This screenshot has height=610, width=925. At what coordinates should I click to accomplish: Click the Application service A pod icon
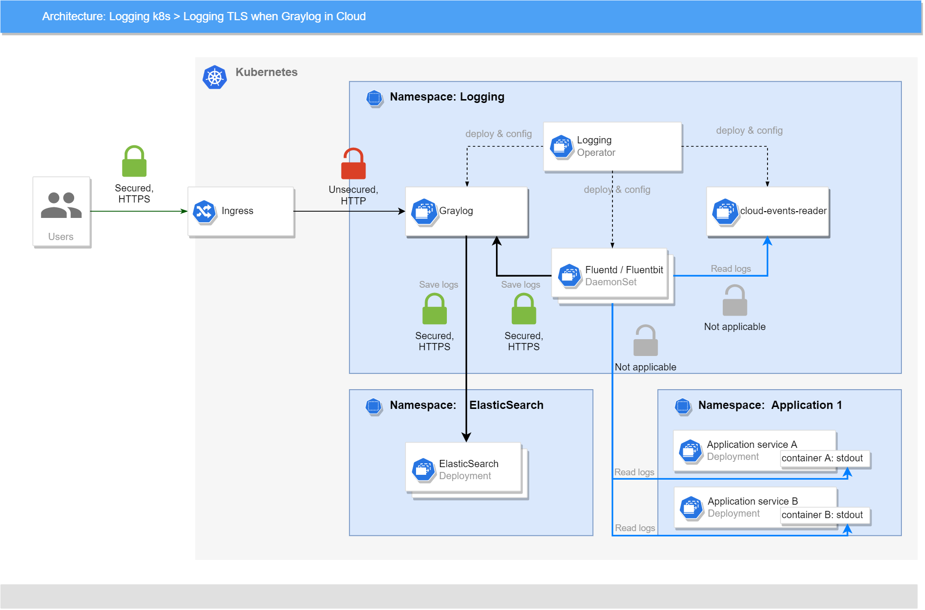(x=690, y=451)
